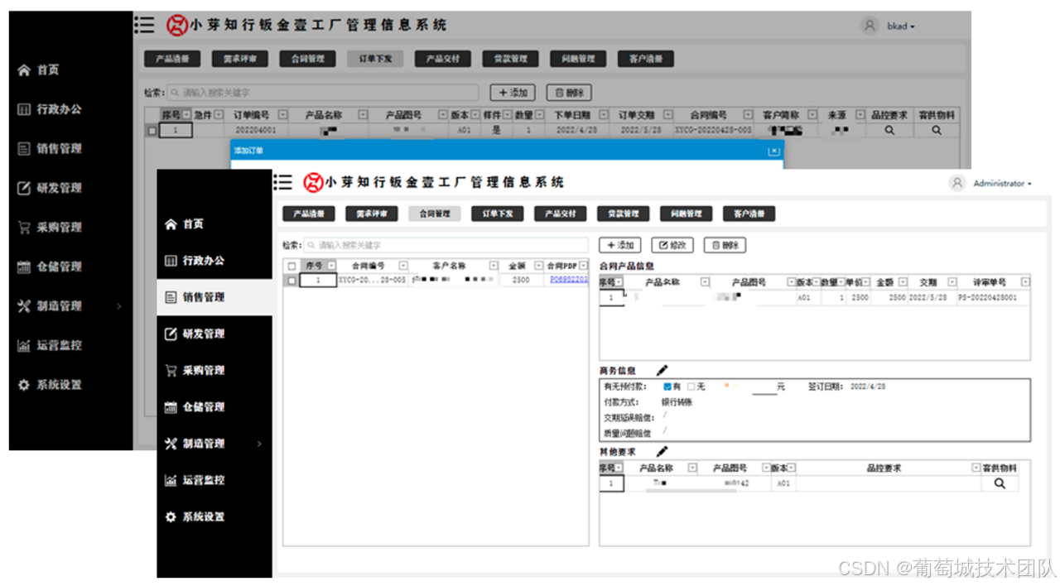Open the 合同PDF link in contract row
The height and width of the screenshot is (586, 1060).
point(568,281)
